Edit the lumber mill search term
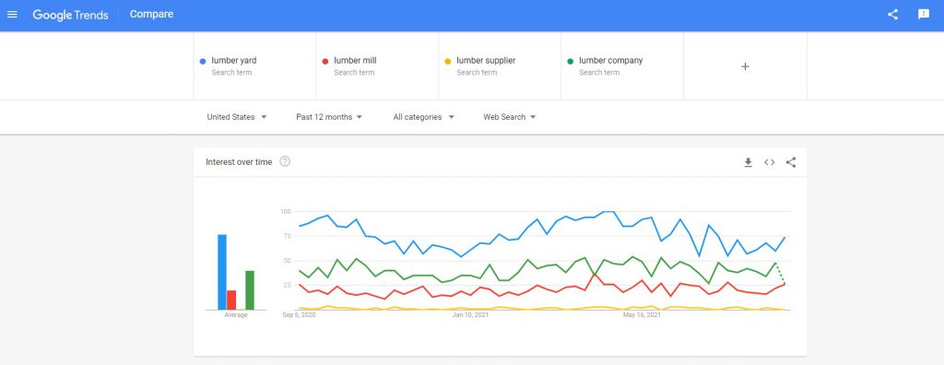This screenshot has width=944, height=365. (x=377, y=66)
